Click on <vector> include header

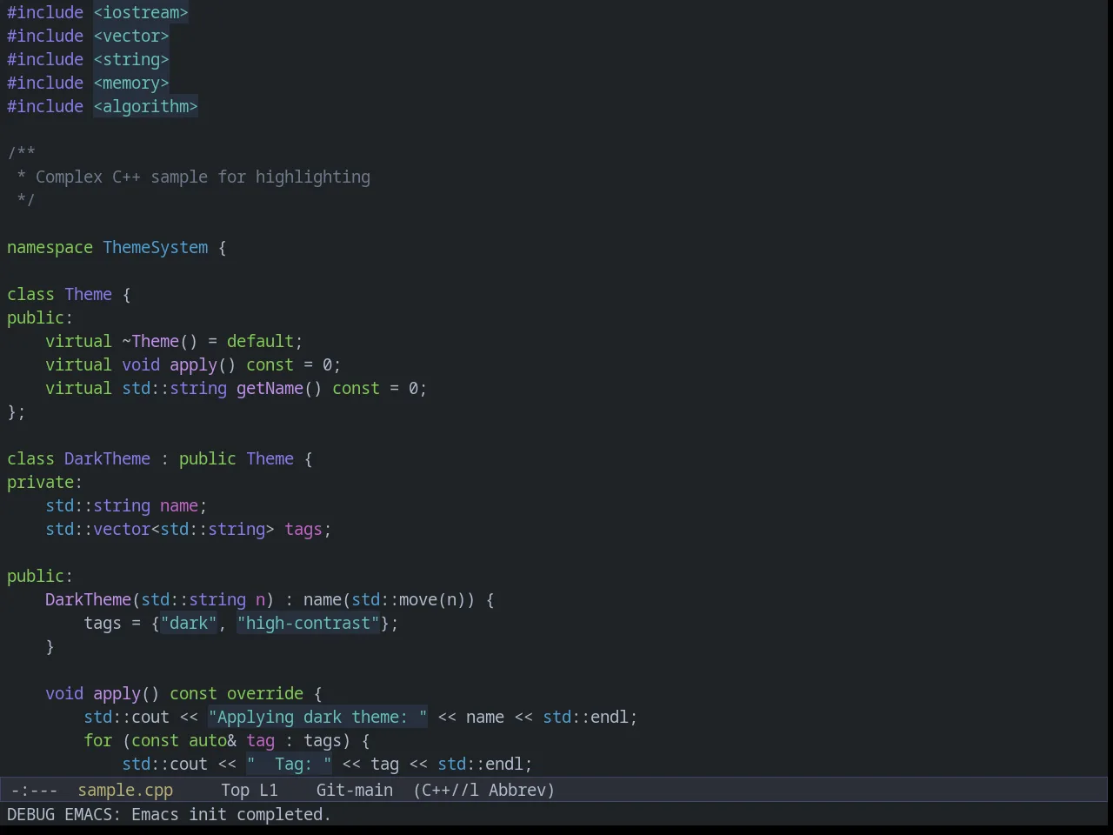pos(131,36)
